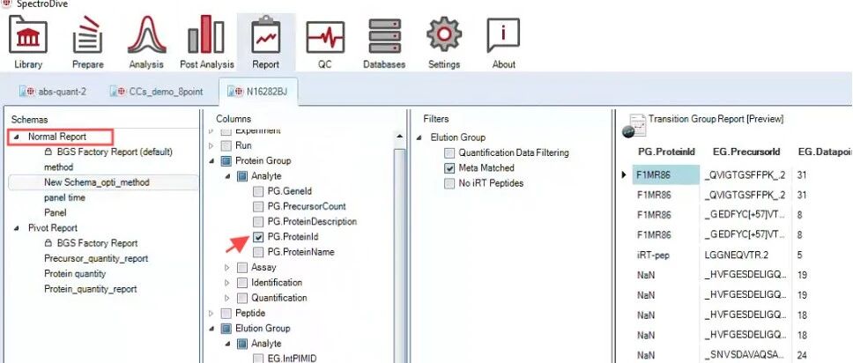The width and height of the screenshot is (853, 363).
Task: Click the Columns panel vertical scrollbar
Action: 399,256
